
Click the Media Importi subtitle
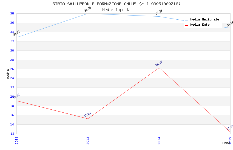click(116, 10)
